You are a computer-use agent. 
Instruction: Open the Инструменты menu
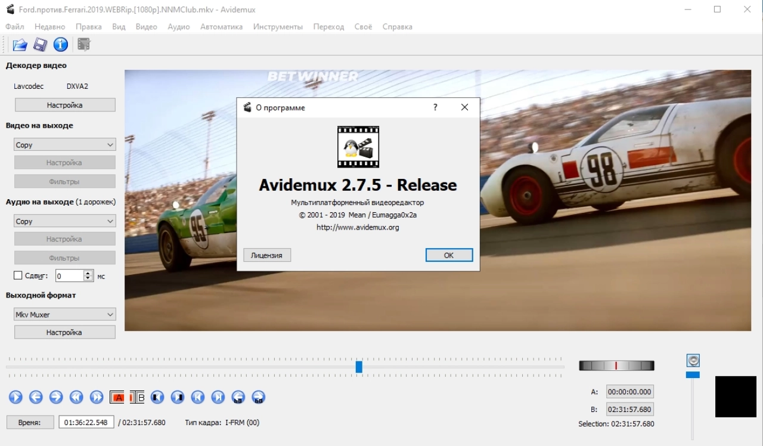tap(278, 27)
